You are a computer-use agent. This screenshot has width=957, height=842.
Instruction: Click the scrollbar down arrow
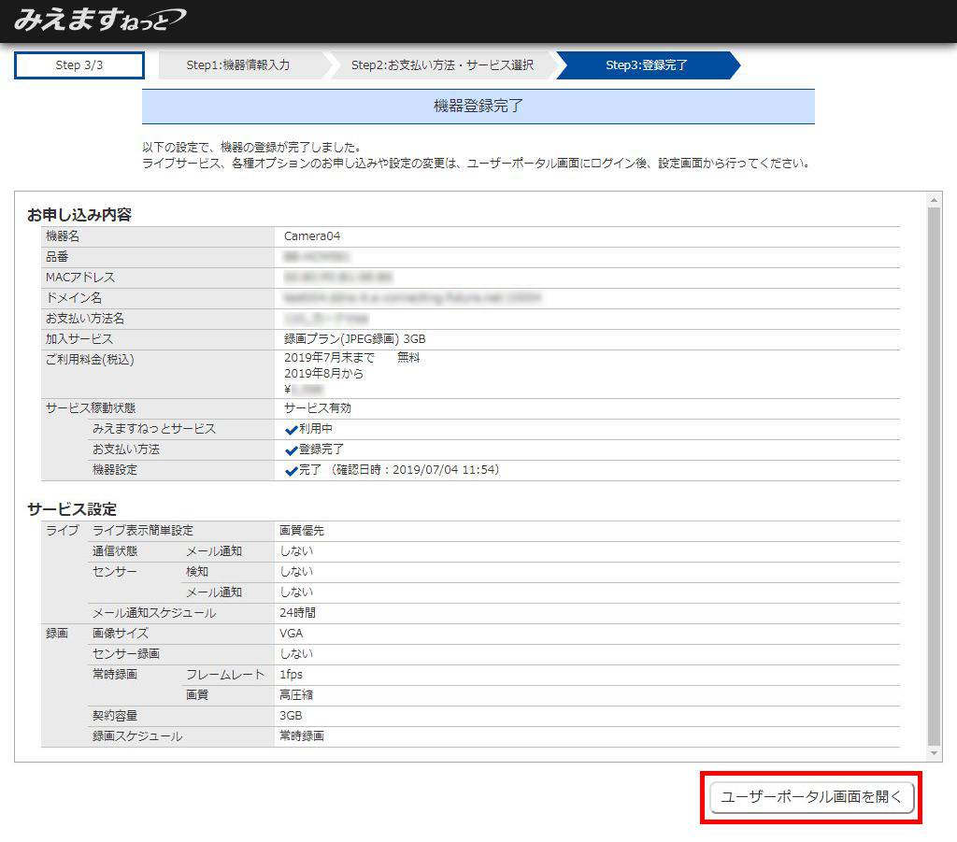pyautogui.click(x=935, y=753)
